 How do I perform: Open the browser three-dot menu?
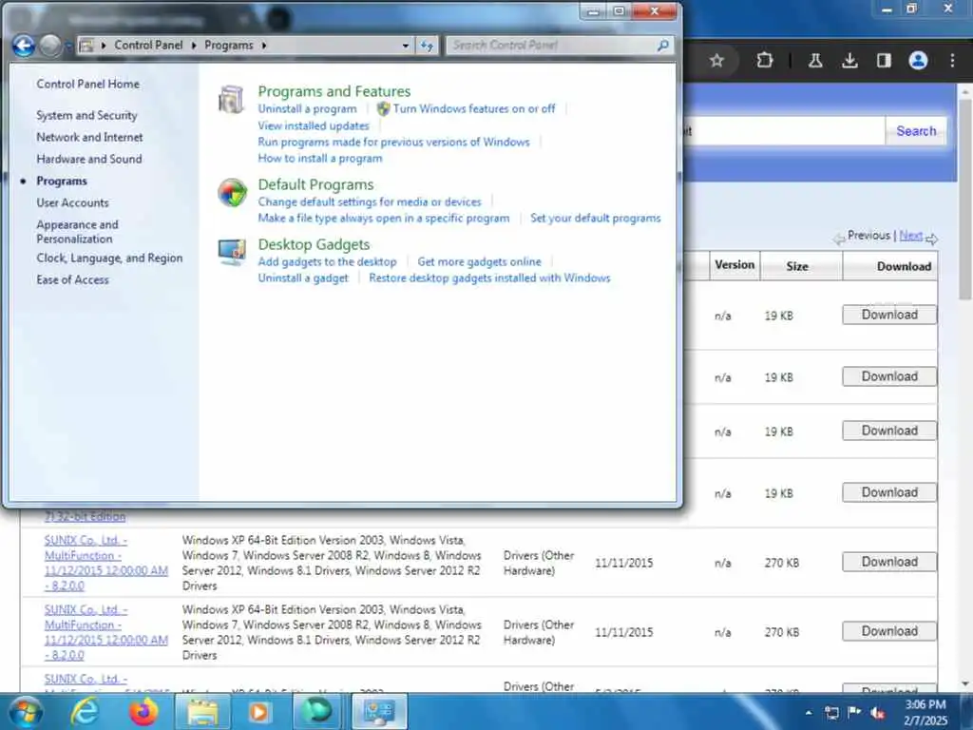[952, 60]
